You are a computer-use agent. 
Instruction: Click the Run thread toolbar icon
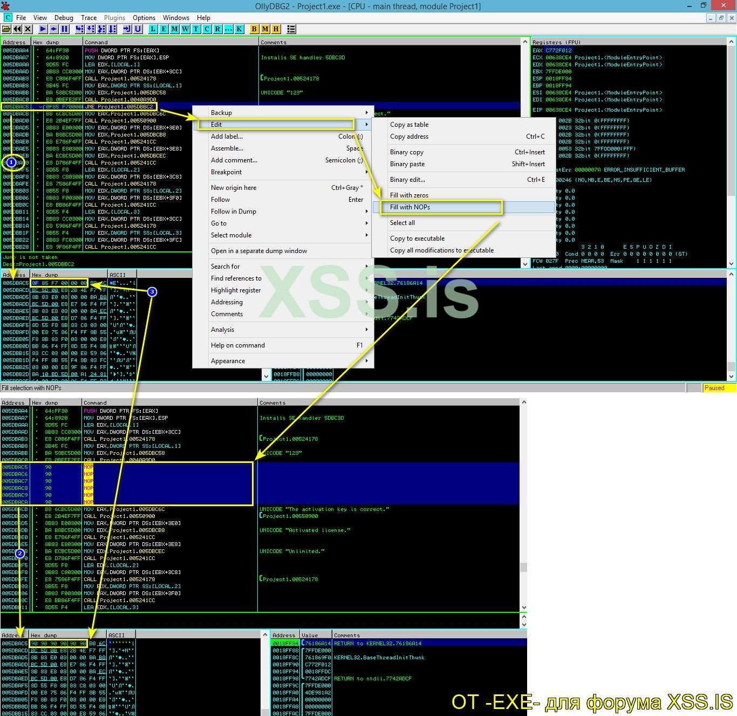point(54,29)
